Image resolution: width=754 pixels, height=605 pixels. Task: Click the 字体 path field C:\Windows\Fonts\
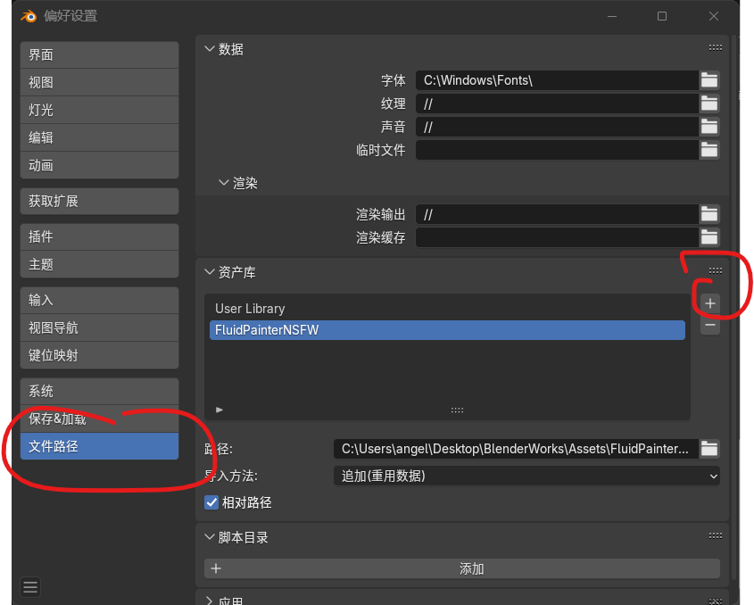(558, 80)
